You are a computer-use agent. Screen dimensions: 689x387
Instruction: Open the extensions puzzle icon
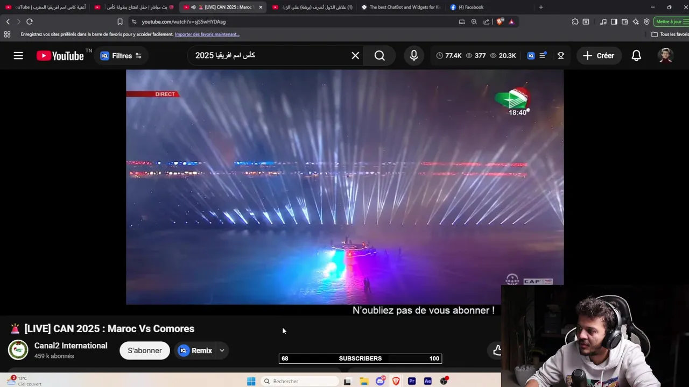point(575,21)
